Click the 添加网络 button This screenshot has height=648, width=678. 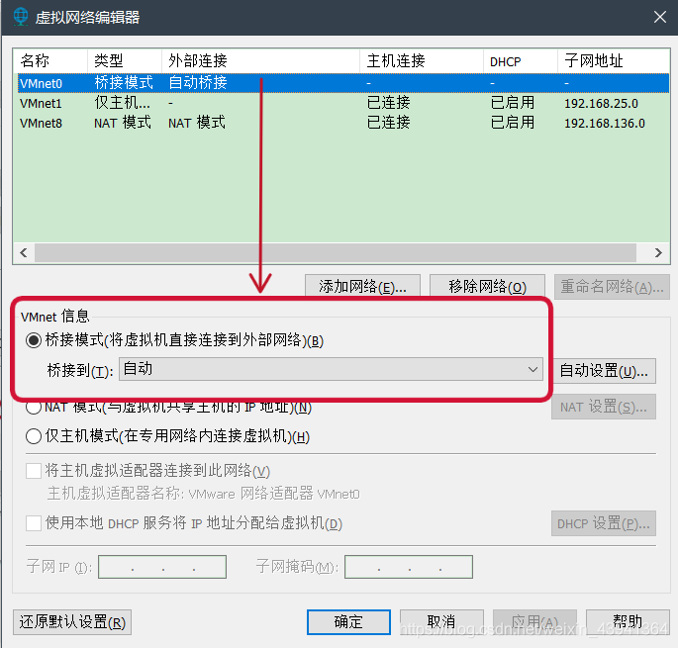tap(362, 287)
